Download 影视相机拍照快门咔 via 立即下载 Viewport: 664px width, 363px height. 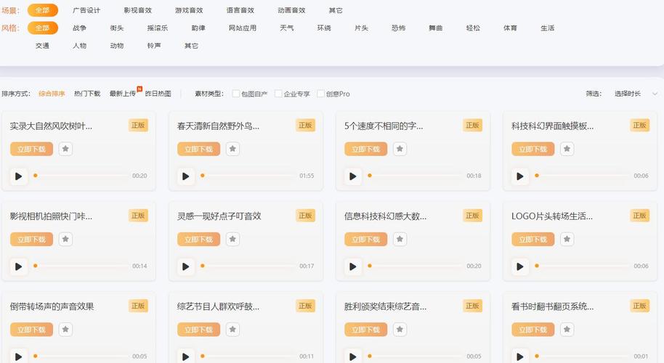click(32, 239)
